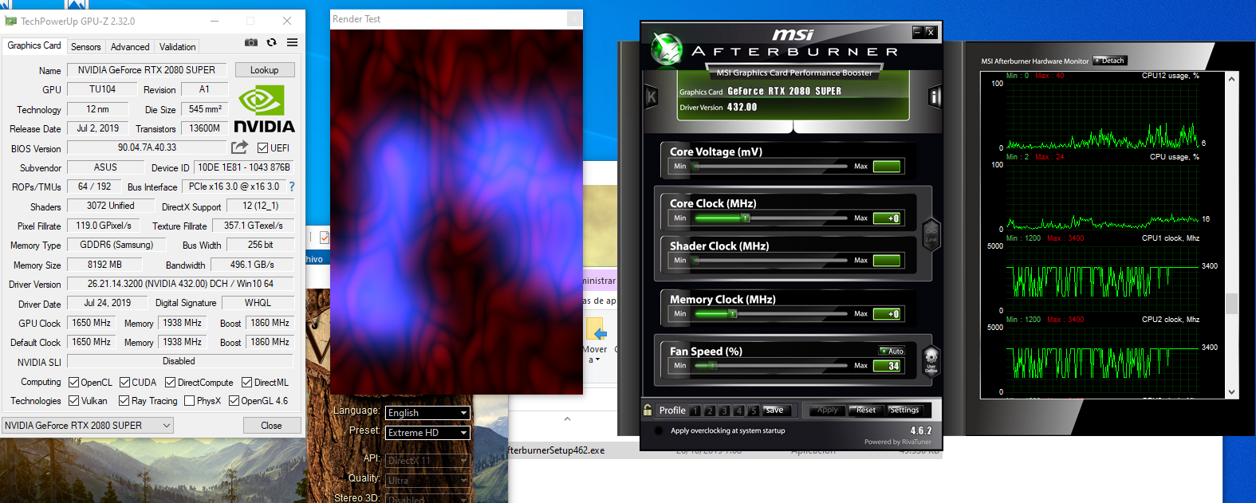The height and width of the screenshot is (503, 1256).
Task: Click the Fan Speed 34 value field
Action: (x=887, y=366)
